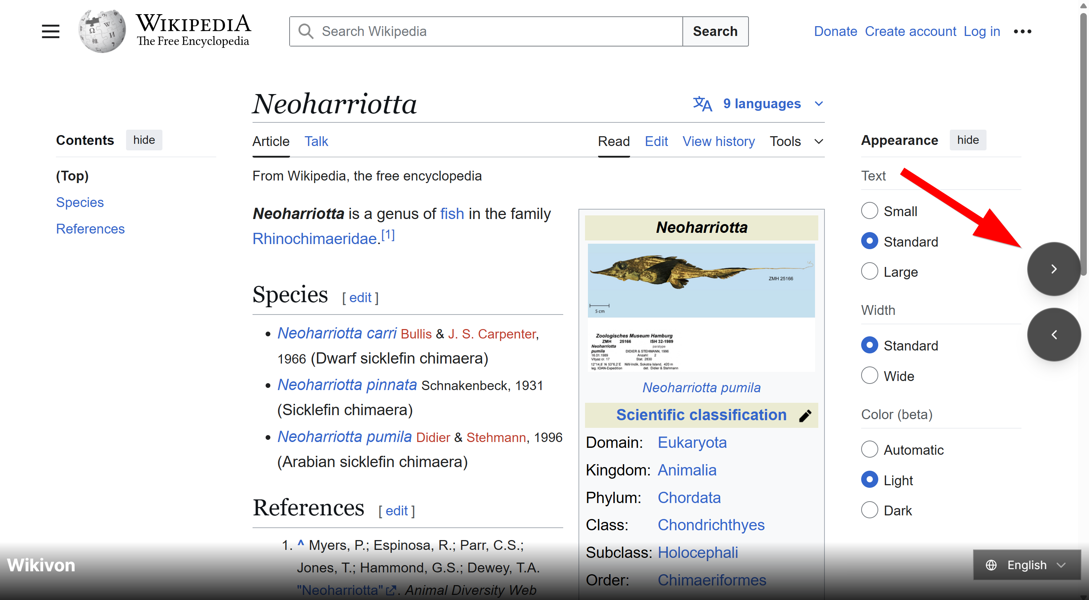The image size is (1089, 600).
Task: Open the Holocephali subclass link
Action: pos(698,553)
